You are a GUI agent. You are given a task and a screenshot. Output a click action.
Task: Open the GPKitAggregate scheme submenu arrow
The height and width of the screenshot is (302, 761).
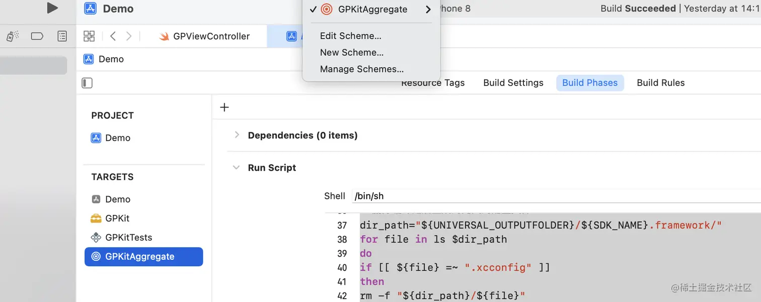coord(428,10)
